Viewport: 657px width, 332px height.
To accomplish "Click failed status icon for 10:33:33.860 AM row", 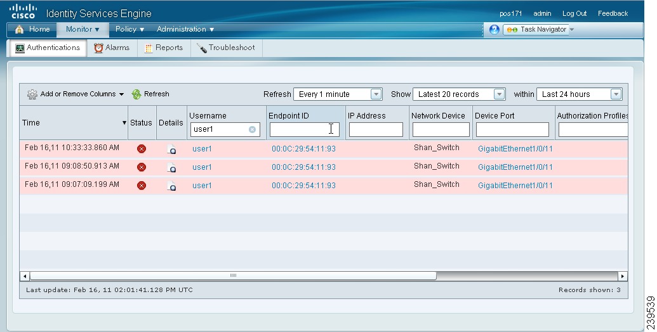I will point(142,149).
